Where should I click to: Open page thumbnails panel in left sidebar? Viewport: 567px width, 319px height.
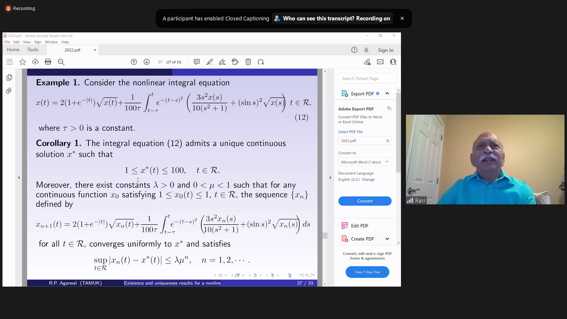pyautogui.click(x=9, y=77)
